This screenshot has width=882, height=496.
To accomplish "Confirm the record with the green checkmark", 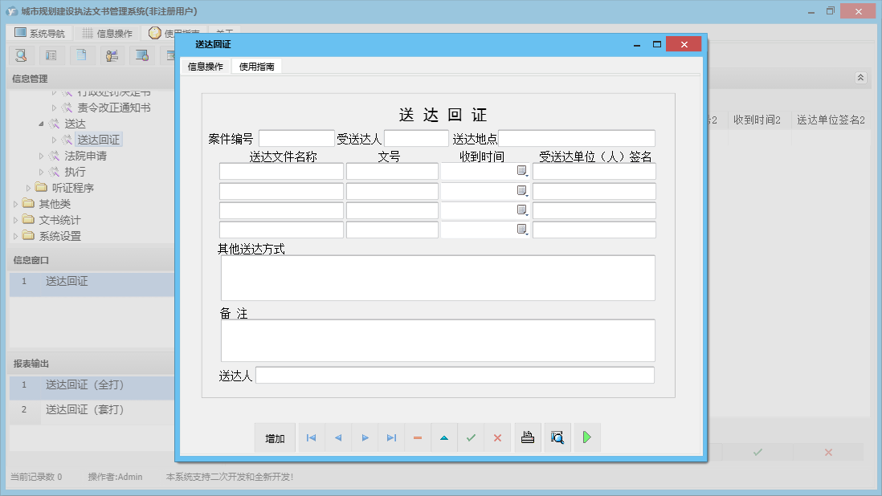I will [x=471, y=437].
